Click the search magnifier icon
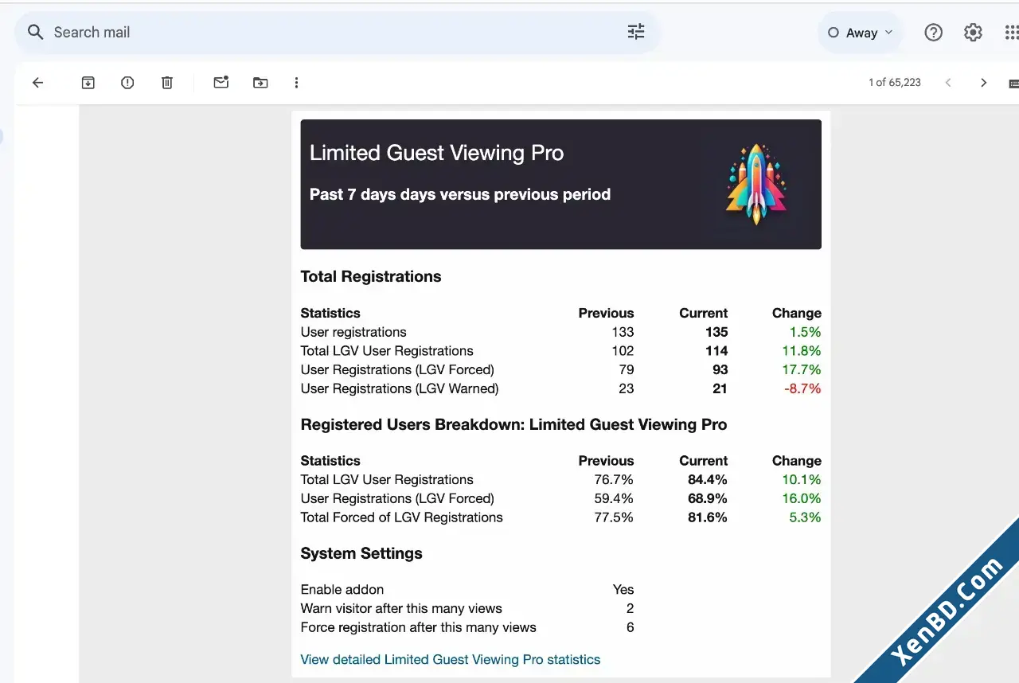The height and width of the screenshot is (683, 1019). coord(35,32)
